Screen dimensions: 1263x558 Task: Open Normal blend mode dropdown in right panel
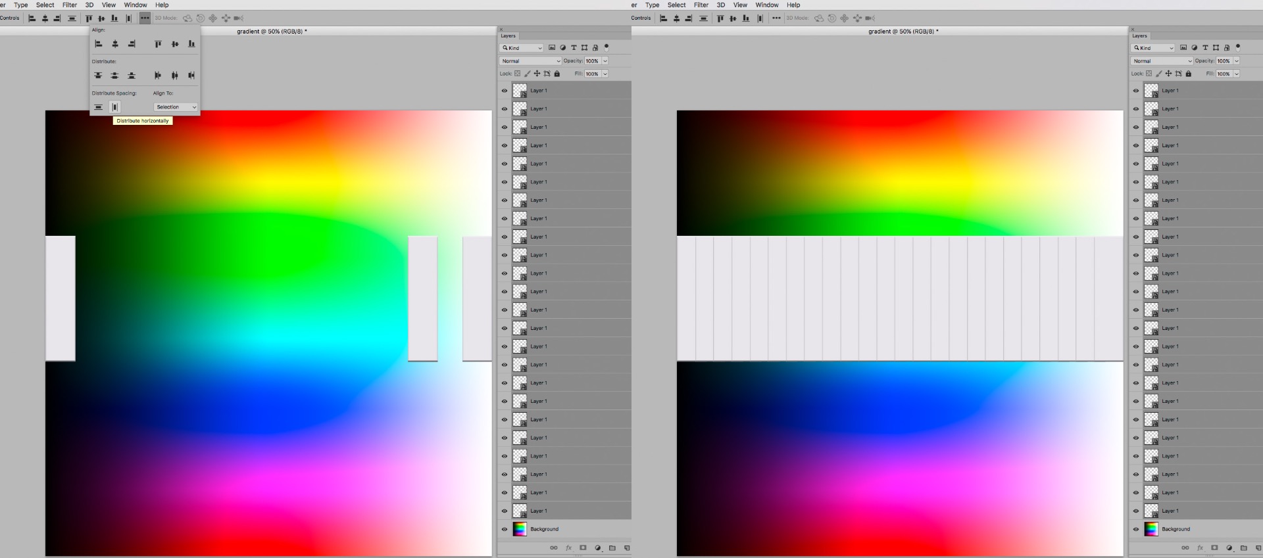(x=1162, y=61)
